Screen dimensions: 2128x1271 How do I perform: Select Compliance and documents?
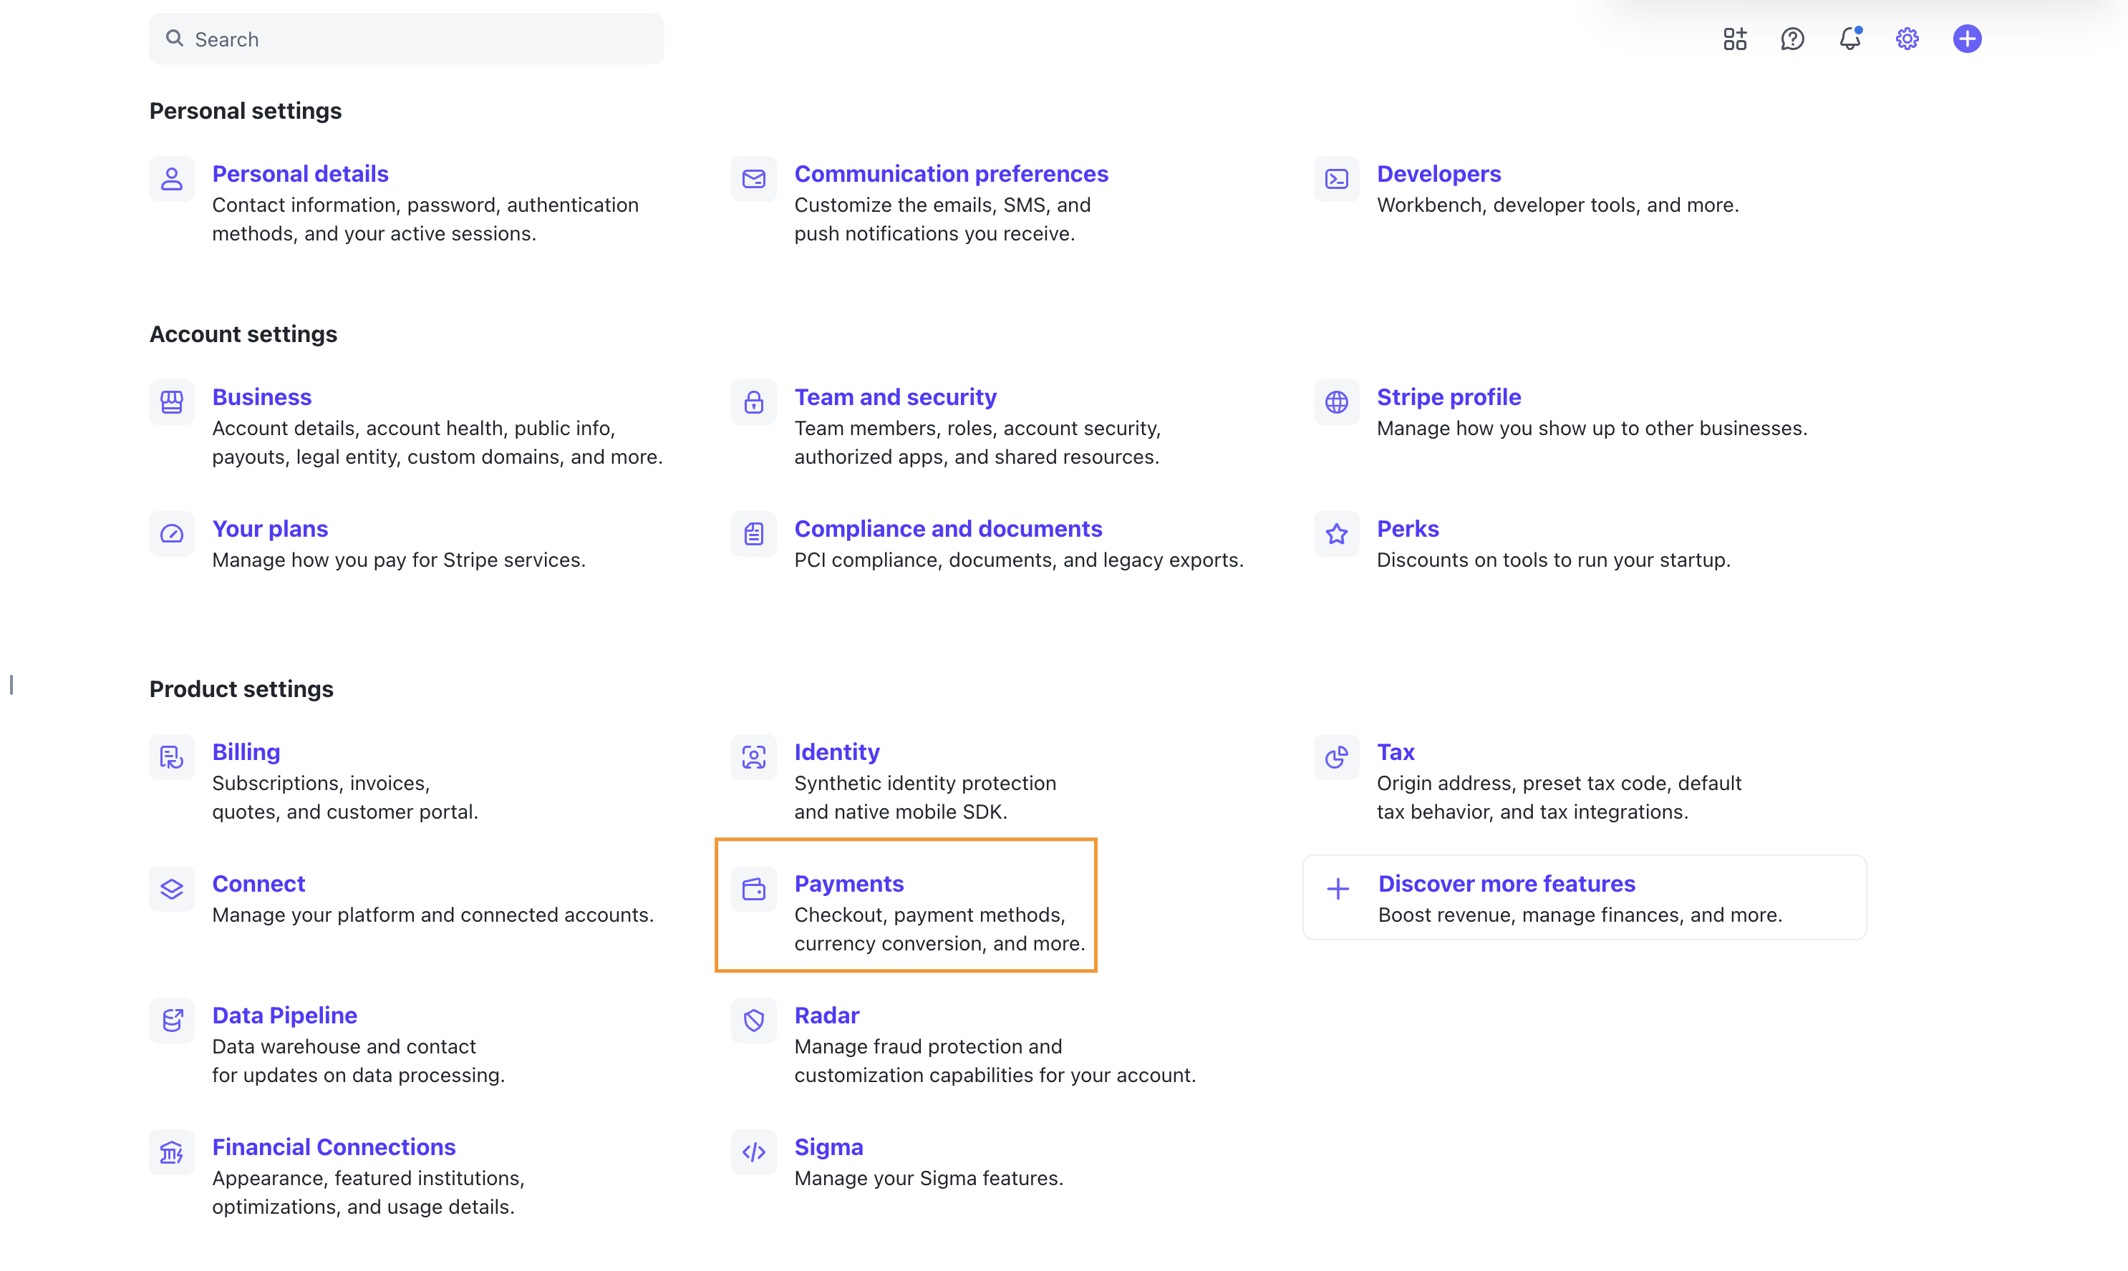tap(947, 528)
